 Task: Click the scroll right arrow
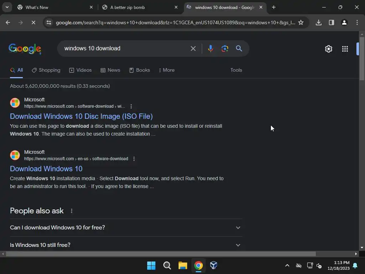coord(356,254)
